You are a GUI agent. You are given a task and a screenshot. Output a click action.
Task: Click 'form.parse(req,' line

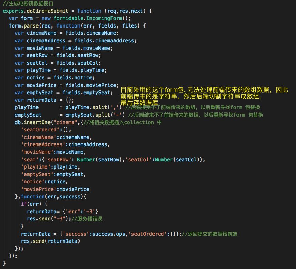coord(31,26)
